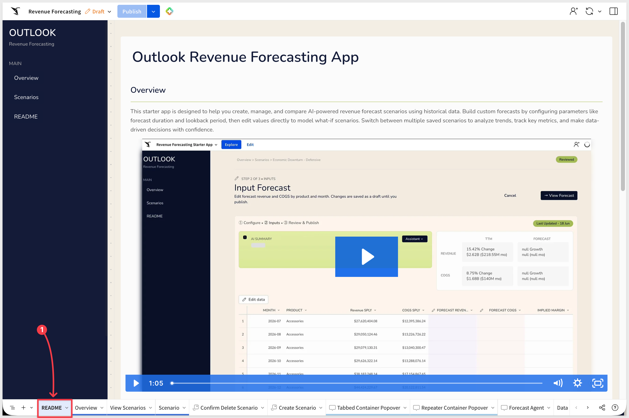The height and width of the screenshot is (418, 629).
Task: Click the 1:05 video duration label
Action: click(156, 383)
